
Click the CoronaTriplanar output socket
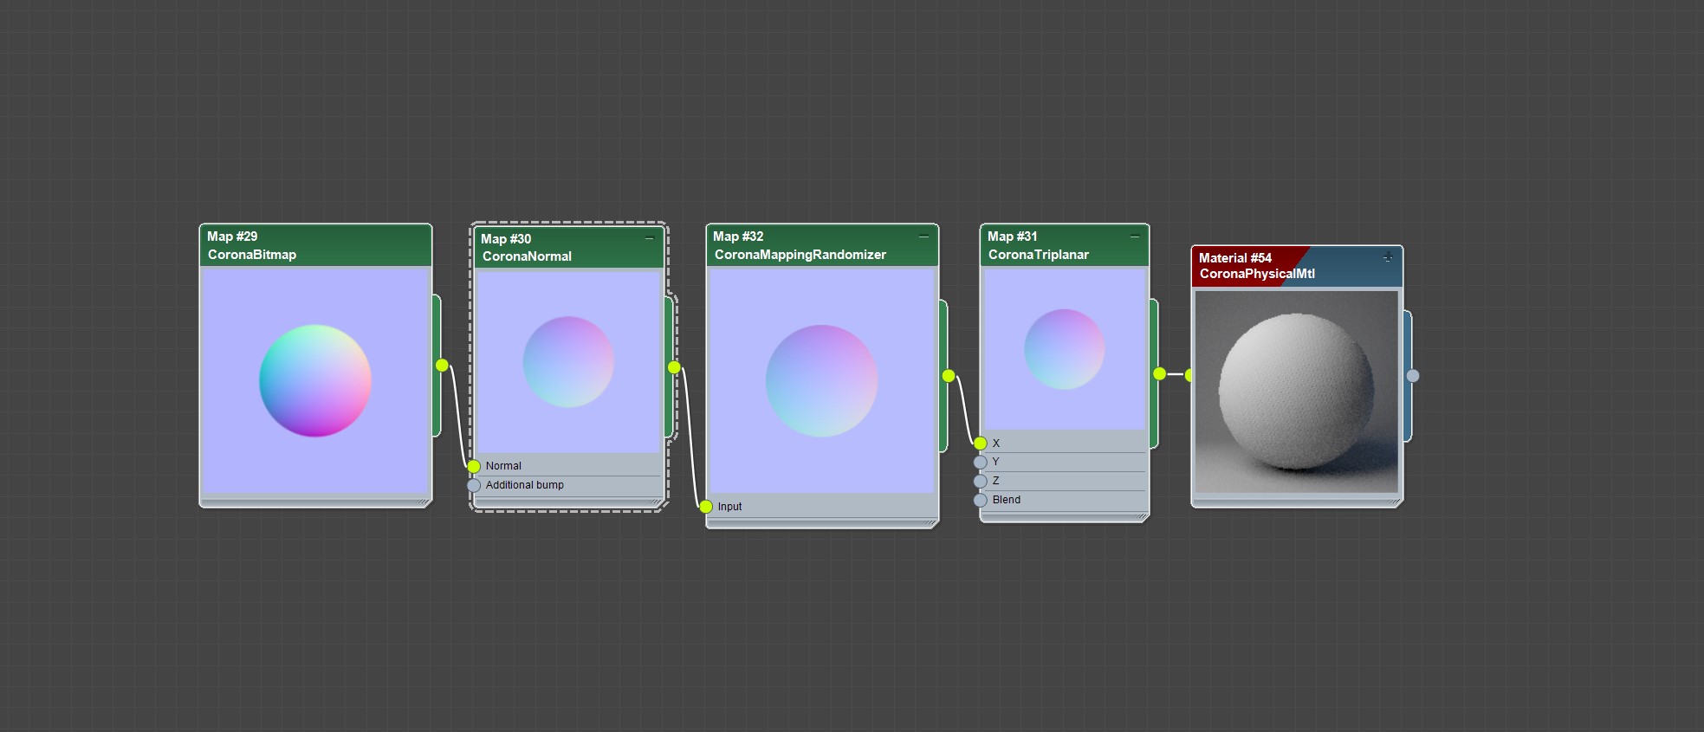click(x=1159, y=373)
